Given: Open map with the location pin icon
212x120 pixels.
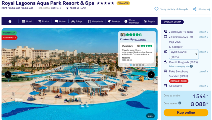Looking at the screenshot, I should (x=67, y=8).
